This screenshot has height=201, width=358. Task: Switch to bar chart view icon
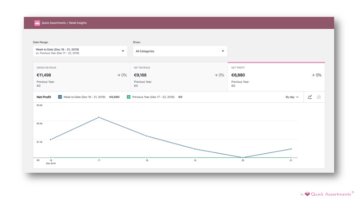pyautogui.click(x=319, y=97)
